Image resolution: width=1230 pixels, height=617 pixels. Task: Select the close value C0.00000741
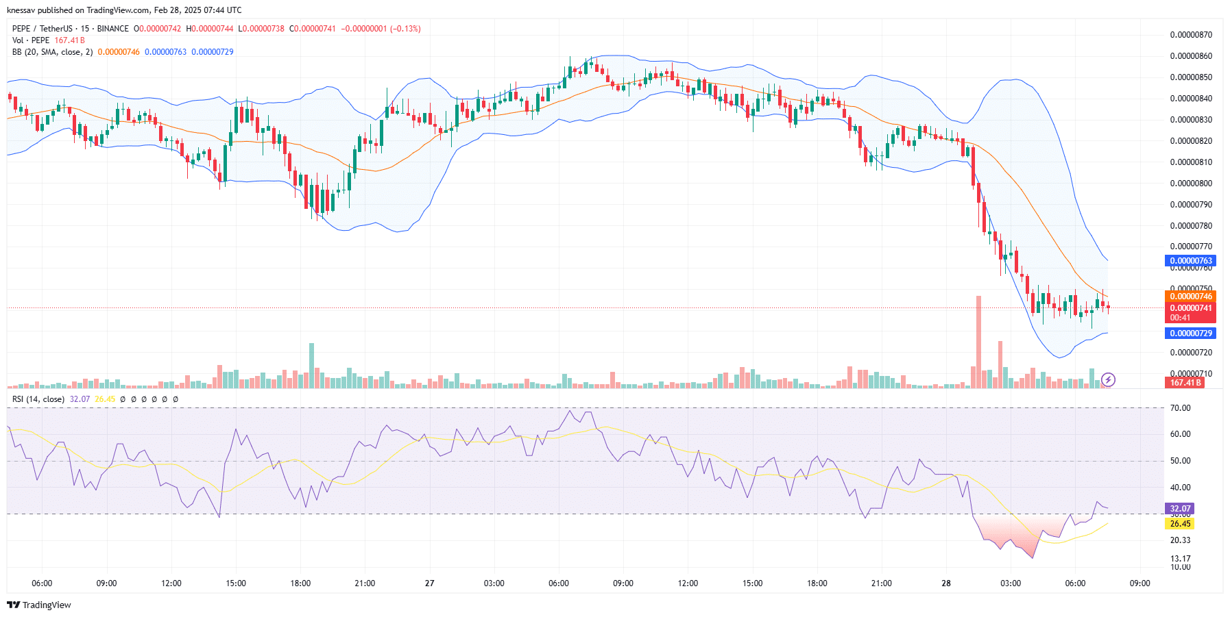[313, 29]
